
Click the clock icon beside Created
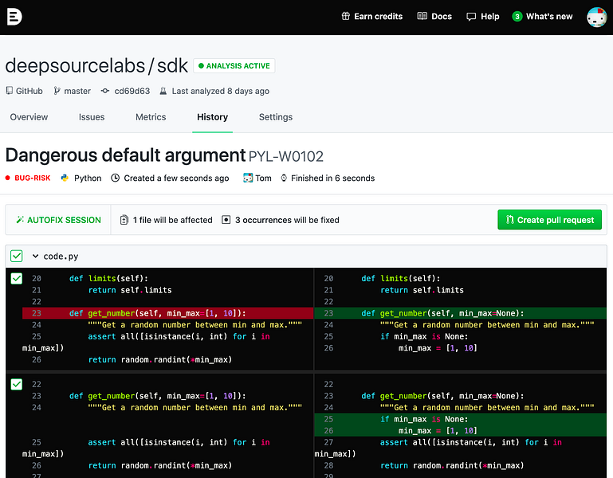pos(115,178)
